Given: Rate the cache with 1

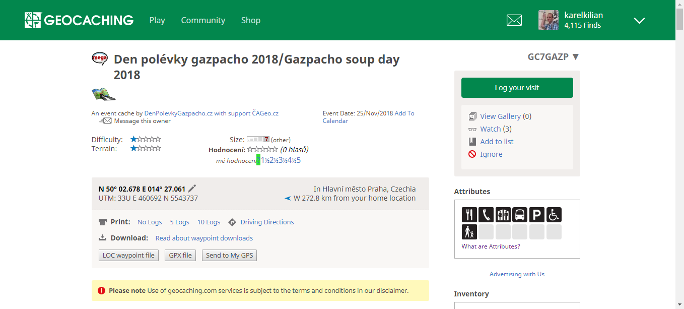Looking at the screenshot, I should click(x=262, y=160).
